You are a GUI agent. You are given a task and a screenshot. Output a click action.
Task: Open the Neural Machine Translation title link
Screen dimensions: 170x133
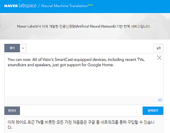65,6
